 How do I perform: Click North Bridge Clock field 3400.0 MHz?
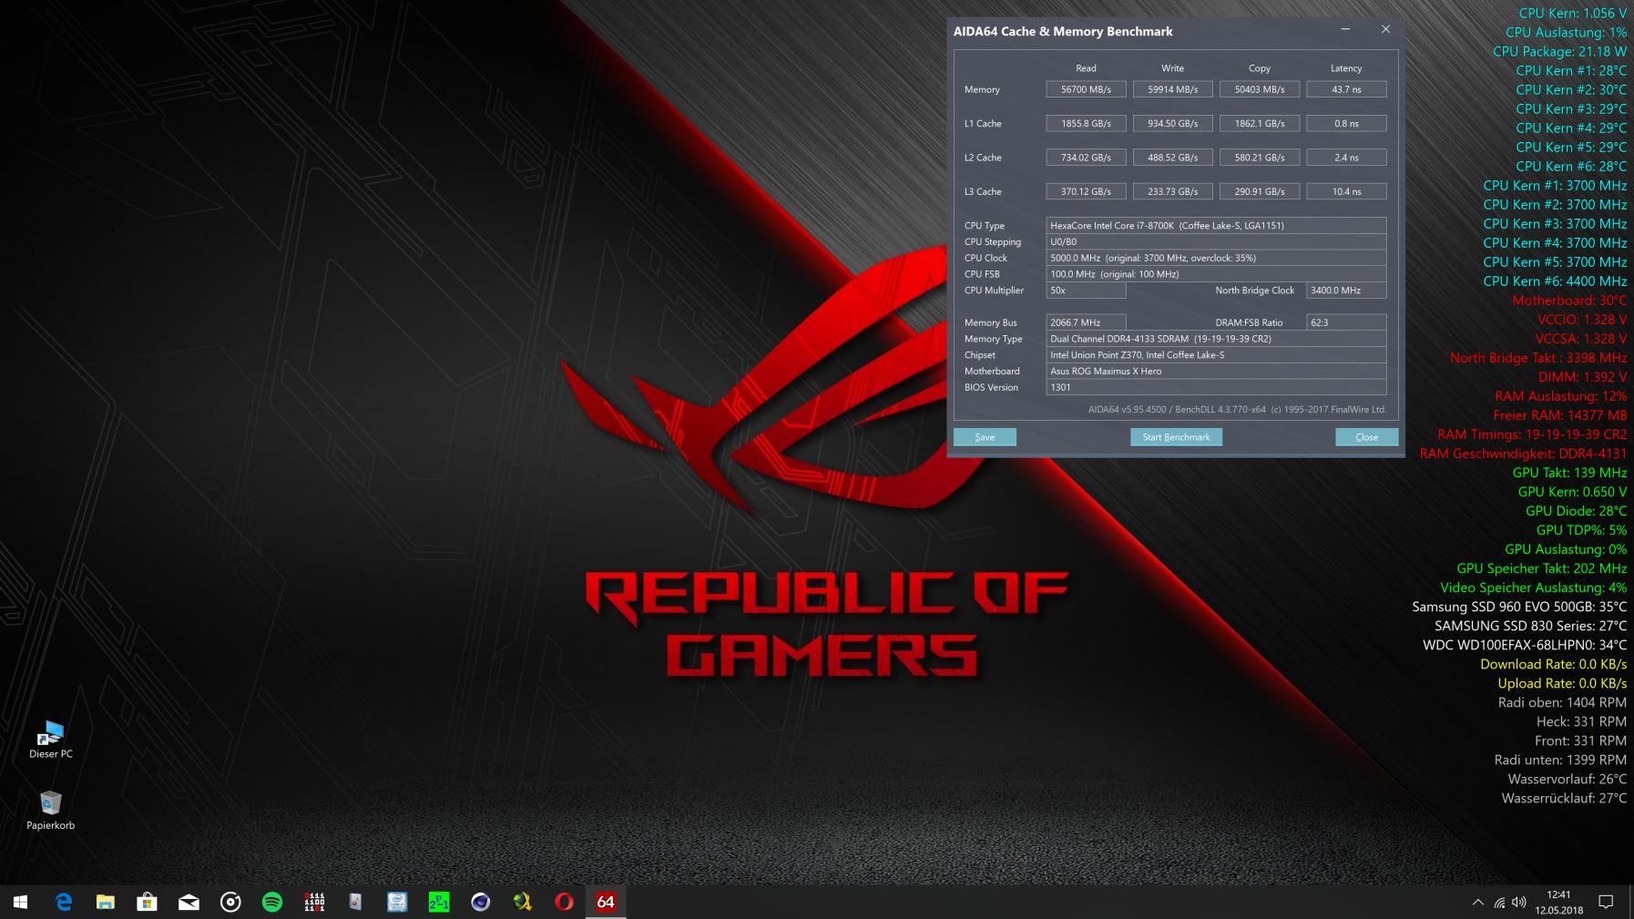(1346, 291)
